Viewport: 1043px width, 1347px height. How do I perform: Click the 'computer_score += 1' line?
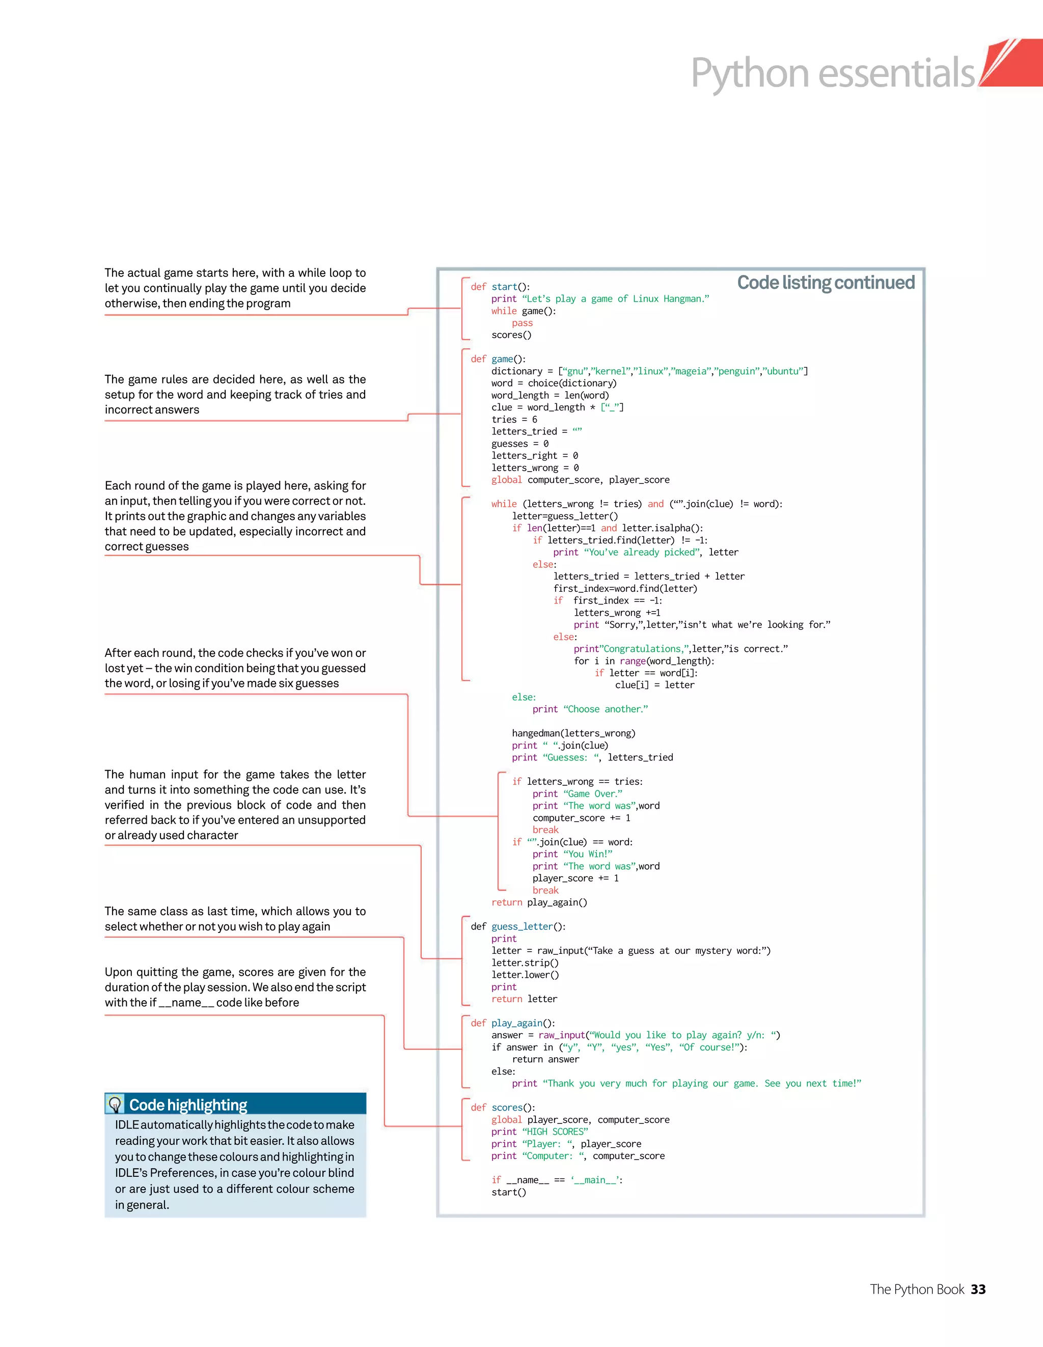[x=582, y=818]
